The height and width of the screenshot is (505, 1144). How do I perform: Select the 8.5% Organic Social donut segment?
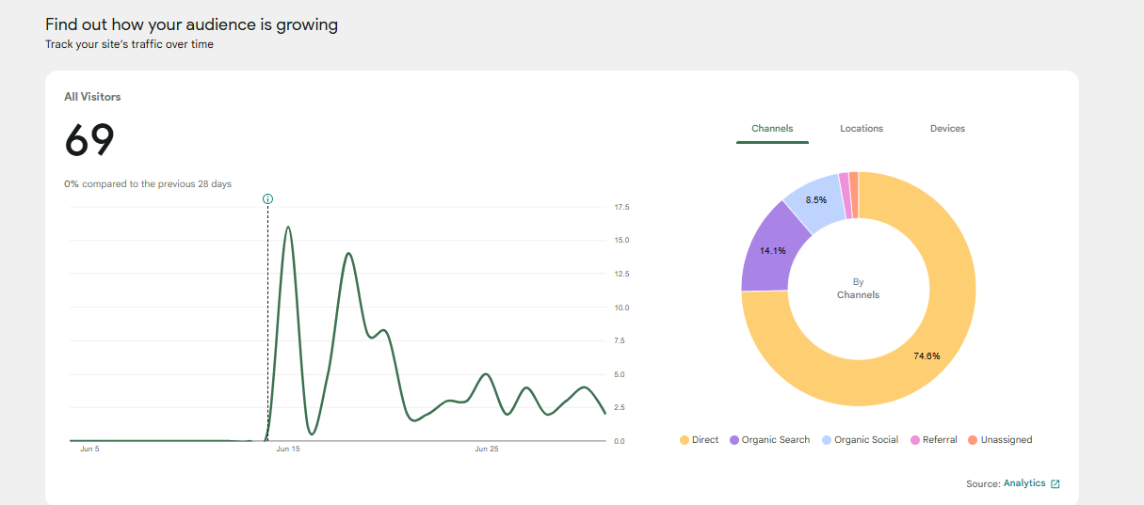pyautogui.click(x=815, y=199)
